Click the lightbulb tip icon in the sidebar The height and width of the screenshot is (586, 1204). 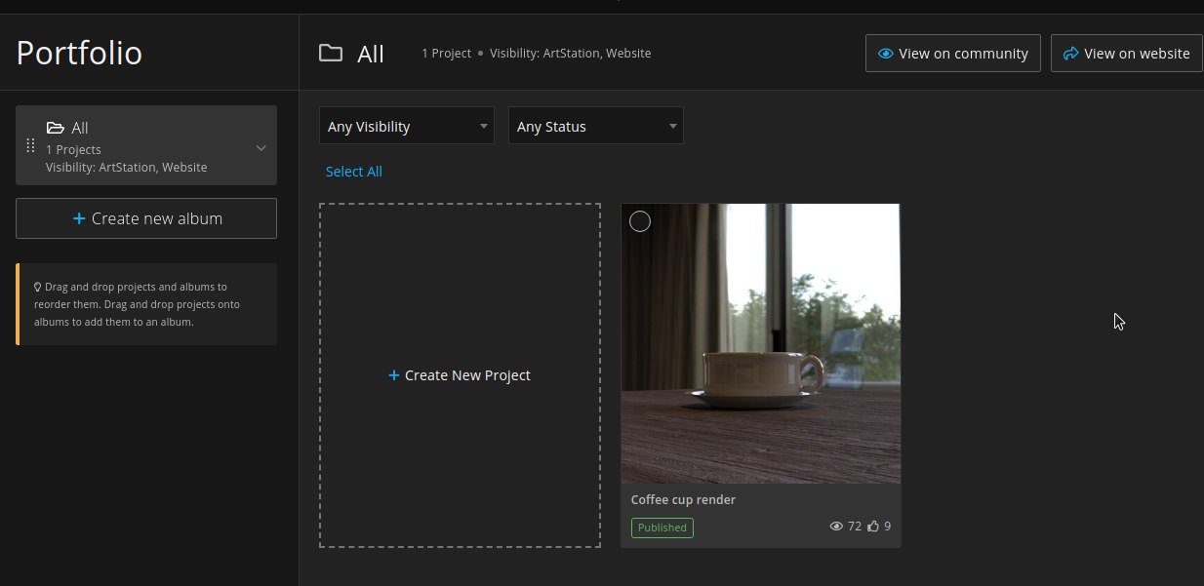point(37,288)
